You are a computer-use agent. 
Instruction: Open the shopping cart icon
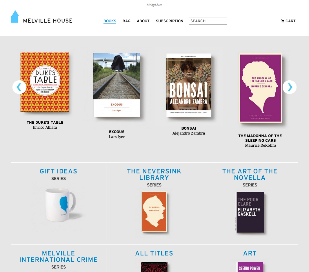pos(283,21)
